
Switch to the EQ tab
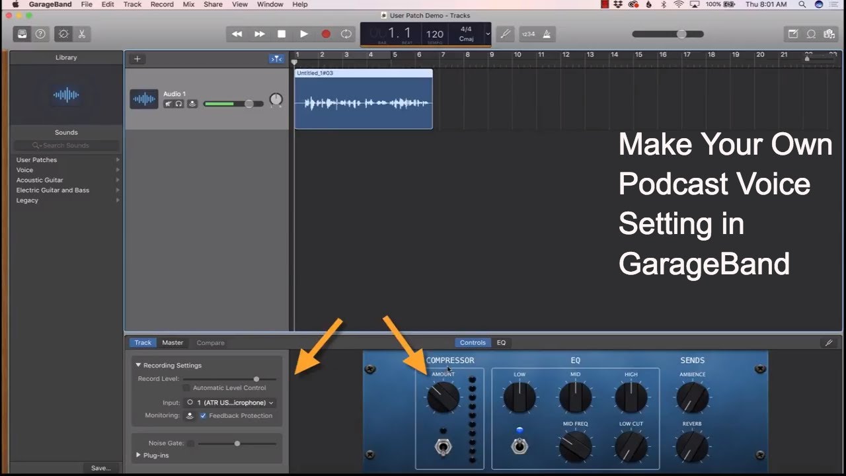pos(501,342)
